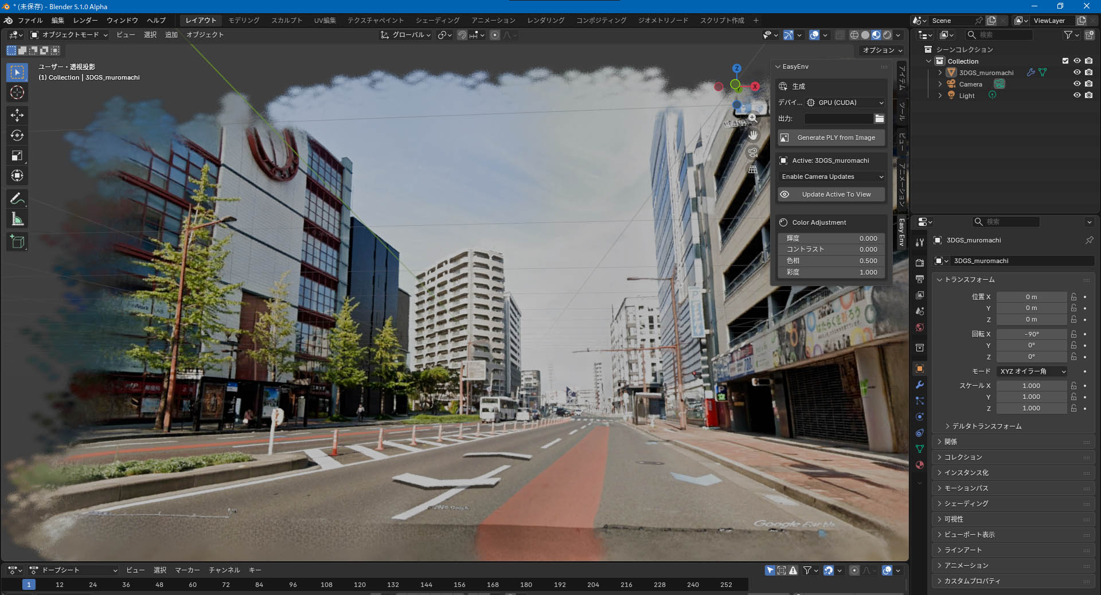Screen dimensions: 1101x595
Task: Switch to the シェーディング workspace tab
Action: pyautogui.click(x=437, y=20)
